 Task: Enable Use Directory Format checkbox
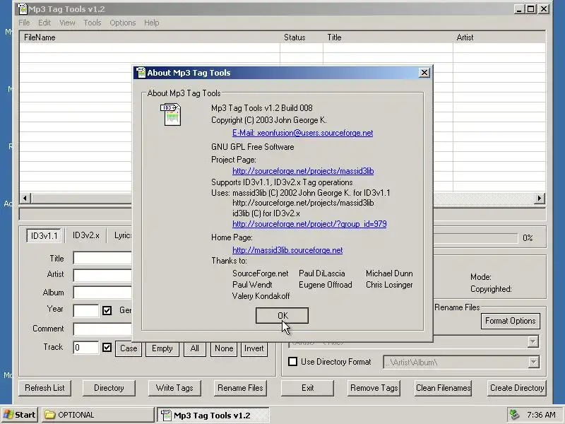click(292, 362)
